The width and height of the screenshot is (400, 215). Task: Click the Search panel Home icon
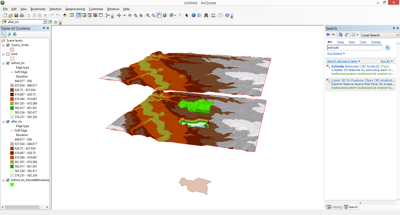(x=341, y=35)
